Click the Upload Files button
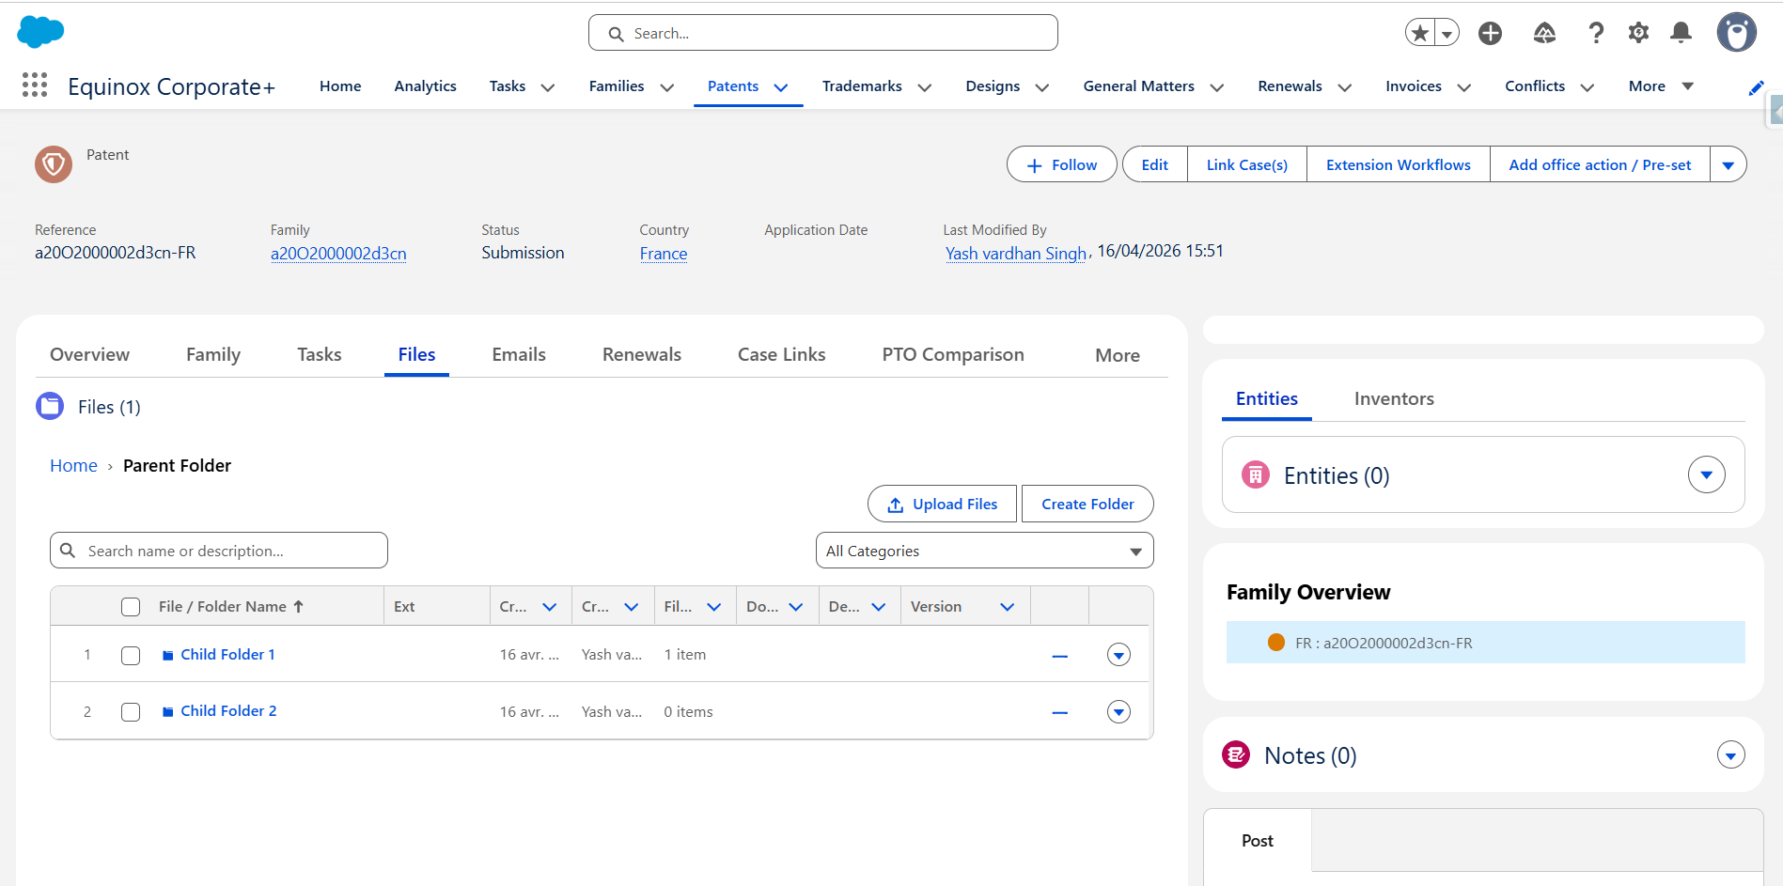The image size is (1783, 886). click(942, 504)
